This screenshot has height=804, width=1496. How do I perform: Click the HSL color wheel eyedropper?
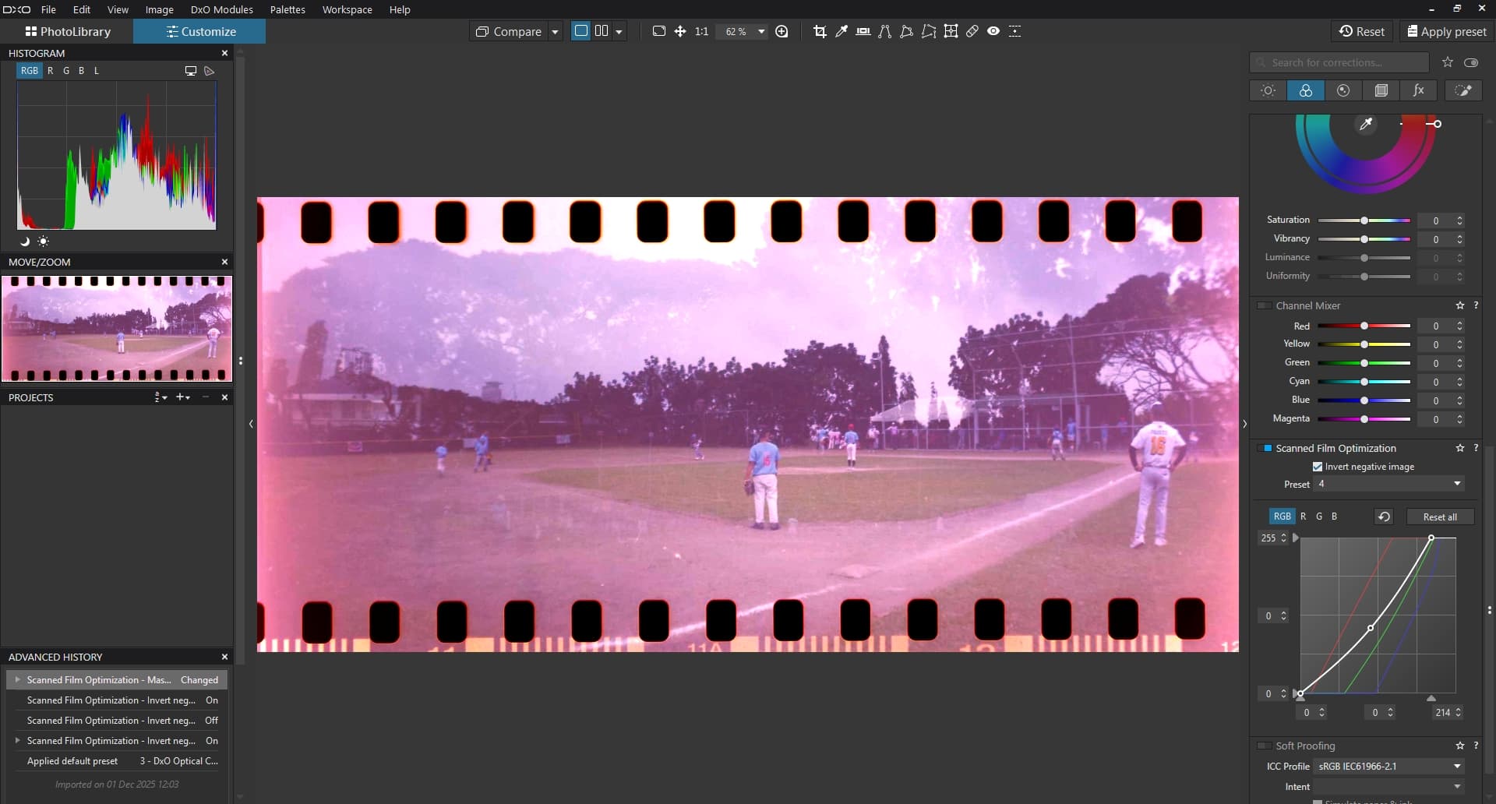tap(1366, 125)
